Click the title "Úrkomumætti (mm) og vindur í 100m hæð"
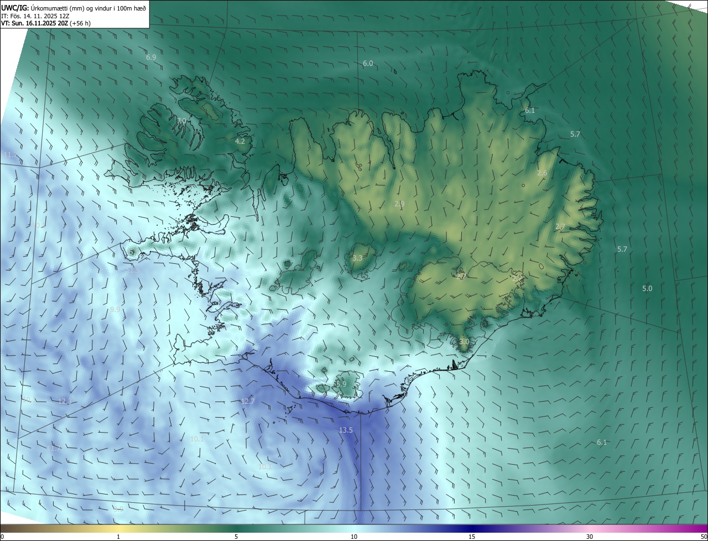The width and height of the screenshot is (708, 541). 88,8
